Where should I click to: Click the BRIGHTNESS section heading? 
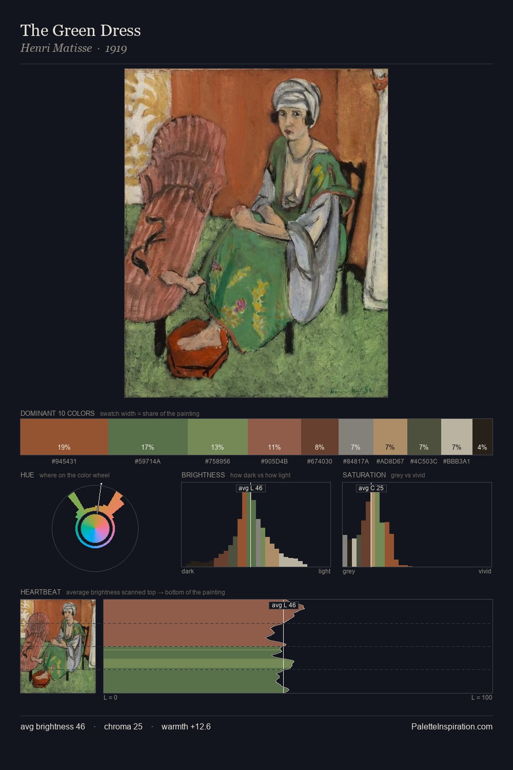pos(203,475)
